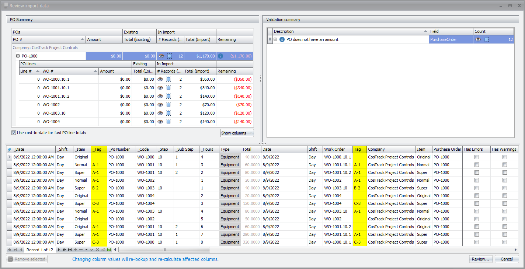The width and height of the screenshot is (525, 269).
Task: Click the '_Date' column header in the data grid
Action: point(34,149)
